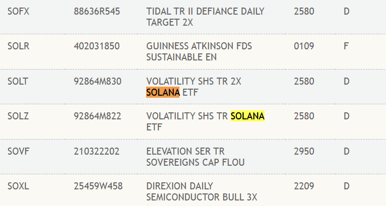Select the Tidal TR II Defiance name
Image resolution: width=386 pixels, height=206 pixels.
[205, 17]
